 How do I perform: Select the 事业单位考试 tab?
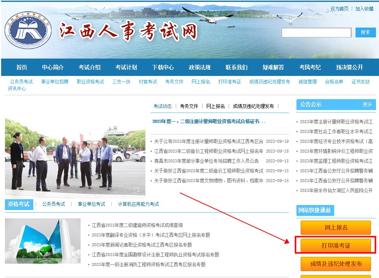91,204
